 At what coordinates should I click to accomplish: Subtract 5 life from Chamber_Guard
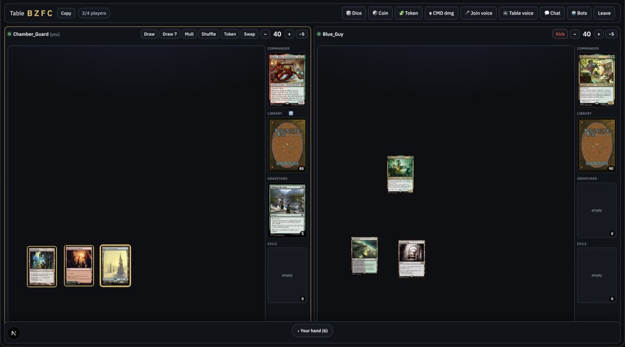[302, 34]
